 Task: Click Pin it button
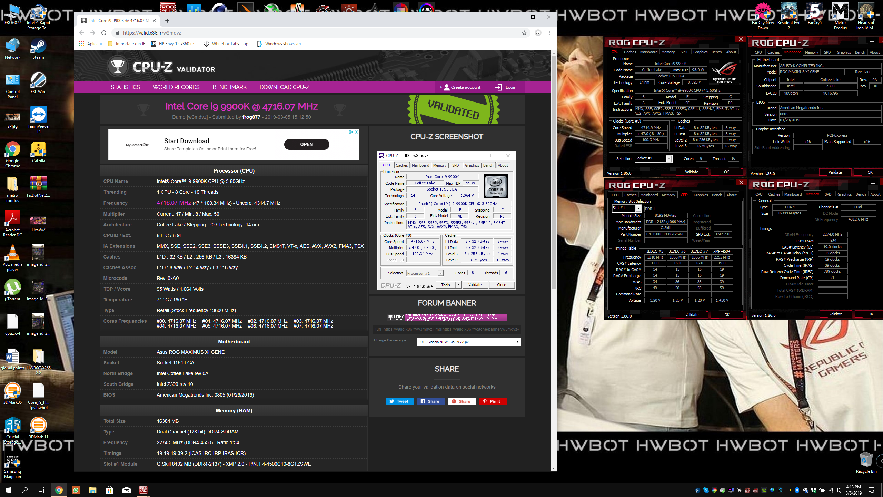[x=493, y=401]
